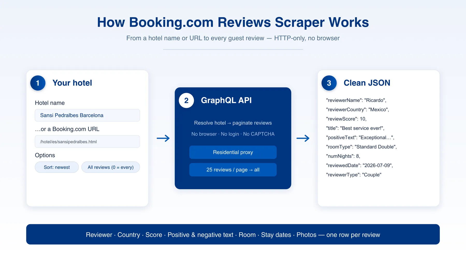Click the bottom banner listing review fields
This screenshot has height=262, width=466.
233,234
